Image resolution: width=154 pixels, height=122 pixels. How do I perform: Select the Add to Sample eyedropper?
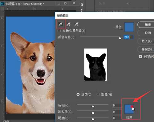69,24
